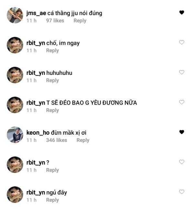Viewport: 194px width, 209px height.
Task: Reply to keon_ho's comment
Action: [x=83, y=140]
